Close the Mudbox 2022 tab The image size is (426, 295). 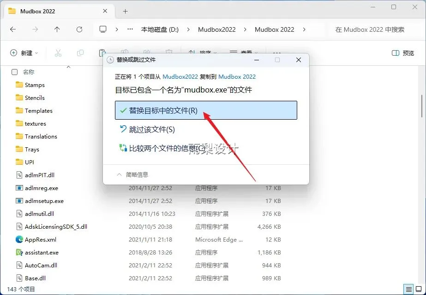click(x=105, y=11)
